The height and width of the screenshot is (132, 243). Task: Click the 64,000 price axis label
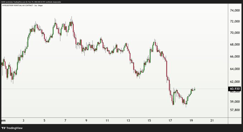[x=235, y=69]
